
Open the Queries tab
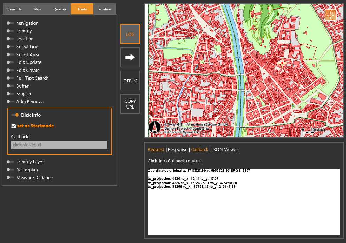pos(59,9)
